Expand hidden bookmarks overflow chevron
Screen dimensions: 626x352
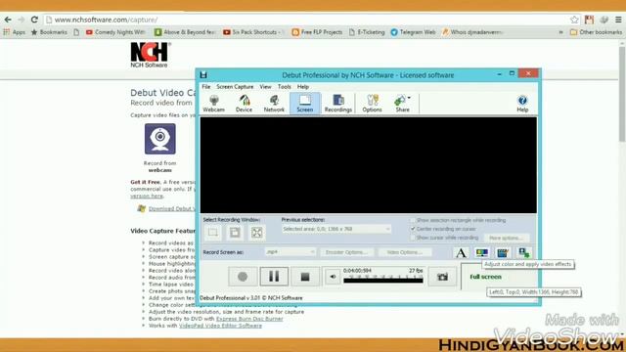point(560,32)
